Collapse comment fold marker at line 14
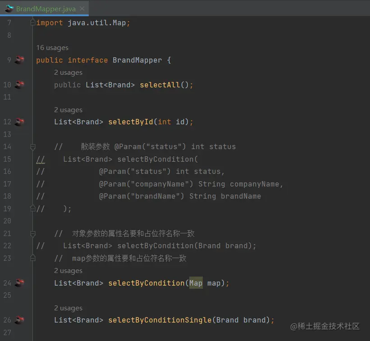 pos(33,147)
